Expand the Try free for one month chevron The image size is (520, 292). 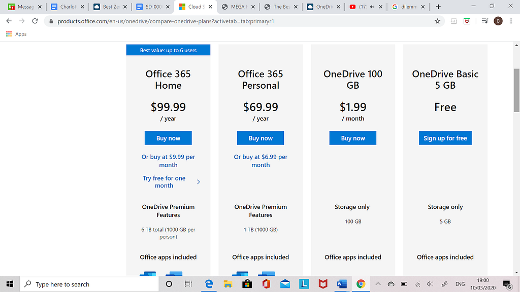point(199,182)
